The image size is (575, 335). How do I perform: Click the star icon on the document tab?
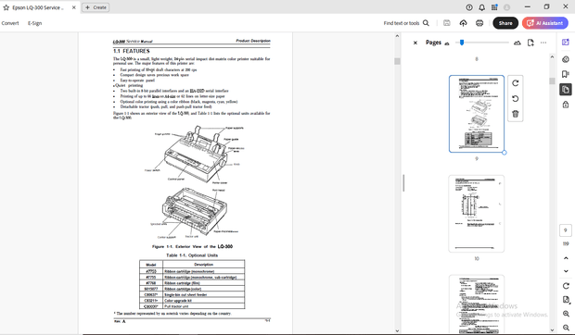pyautogui.click(x=6, y=7)
